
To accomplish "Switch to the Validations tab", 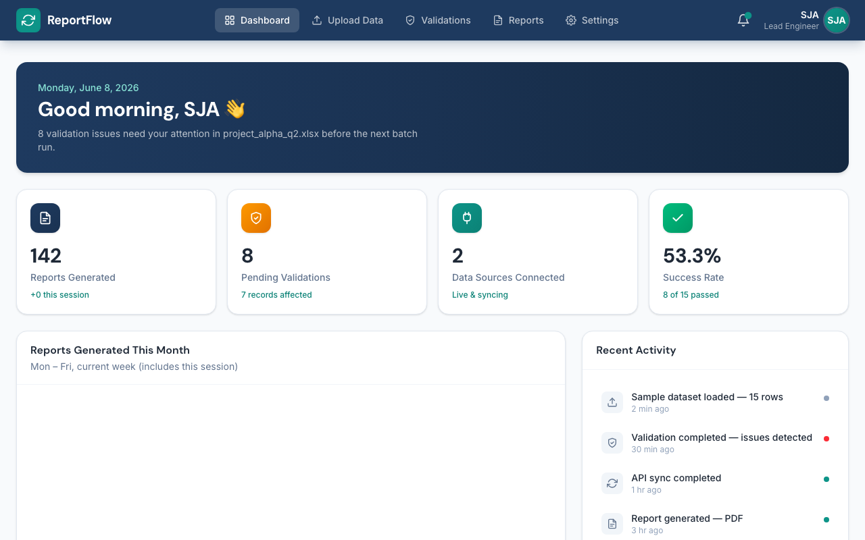I will click(438, 20).
